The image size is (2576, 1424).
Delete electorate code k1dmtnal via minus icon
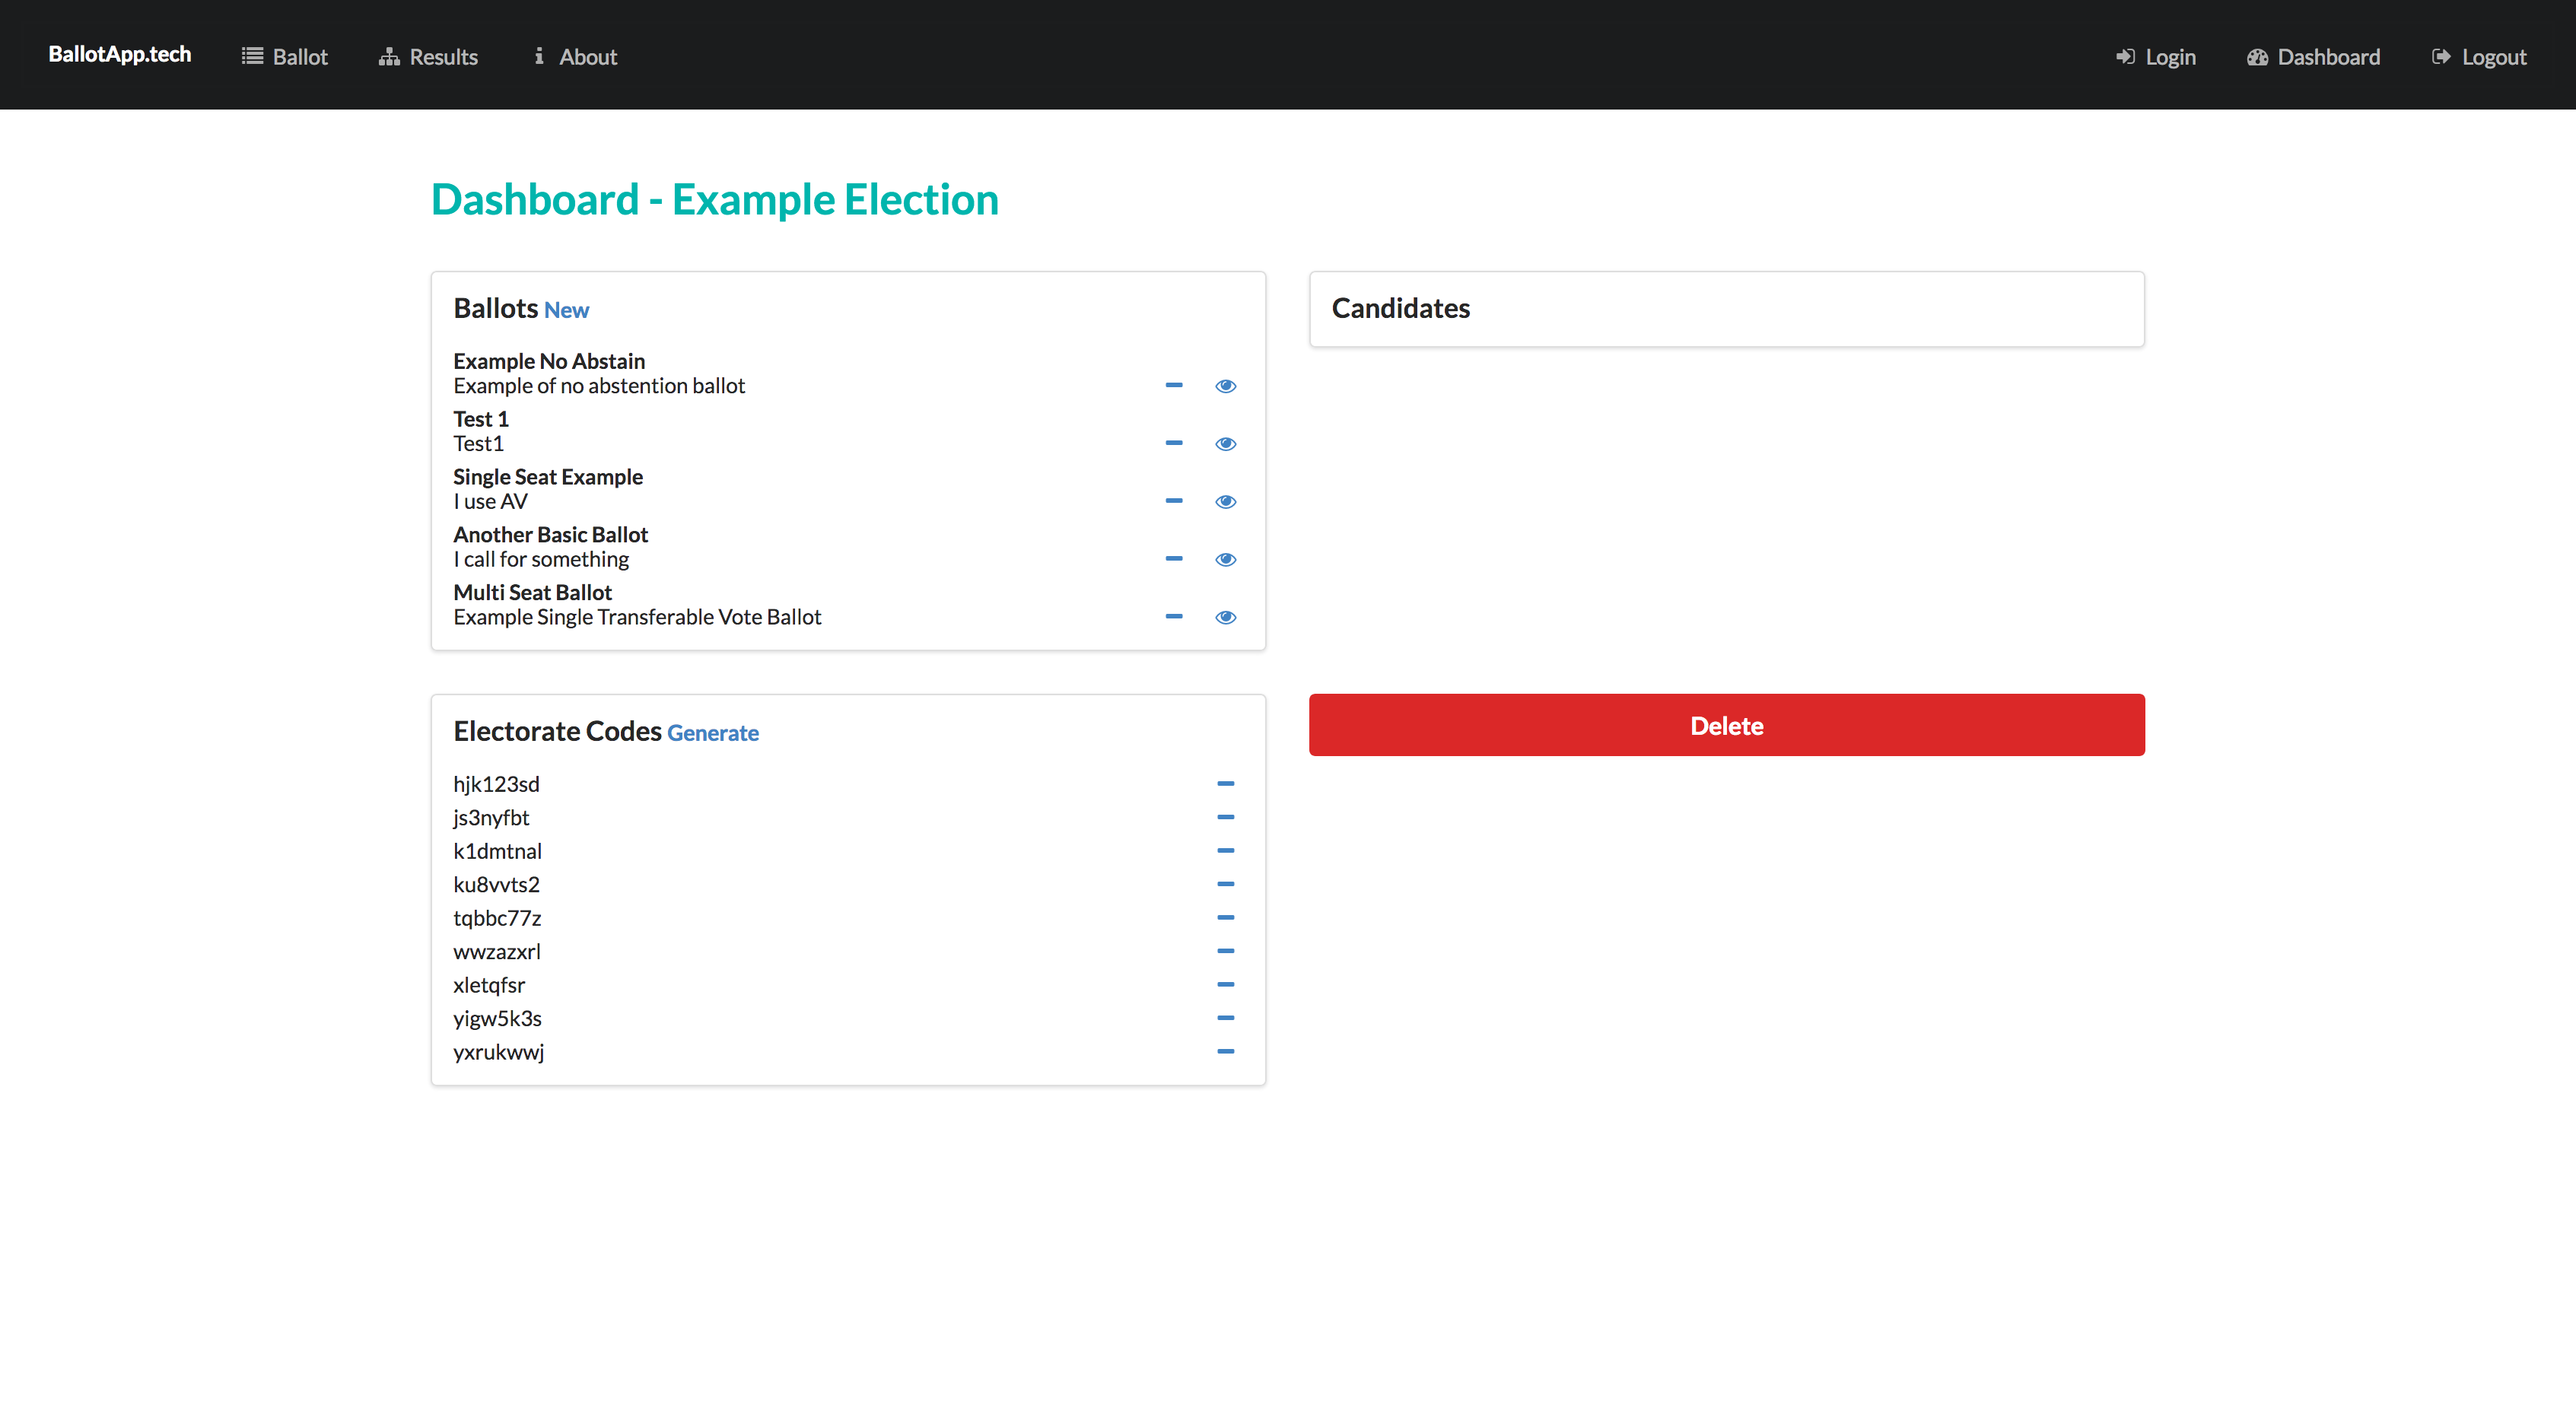(x=1225, y=850)
